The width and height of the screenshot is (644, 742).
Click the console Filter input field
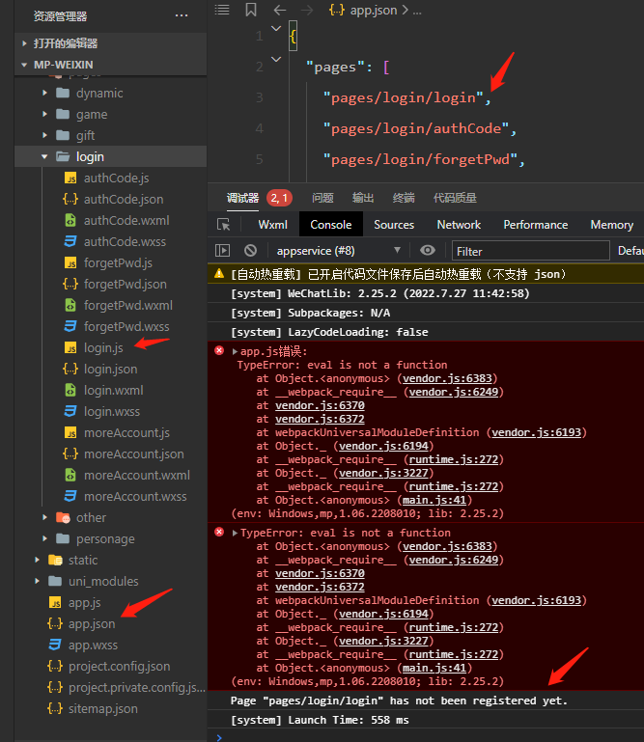(x=531, y=251)
